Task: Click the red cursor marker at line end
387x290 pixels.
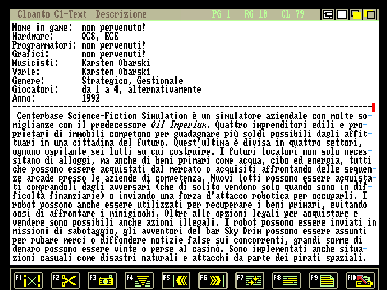Action: point(373,107)
